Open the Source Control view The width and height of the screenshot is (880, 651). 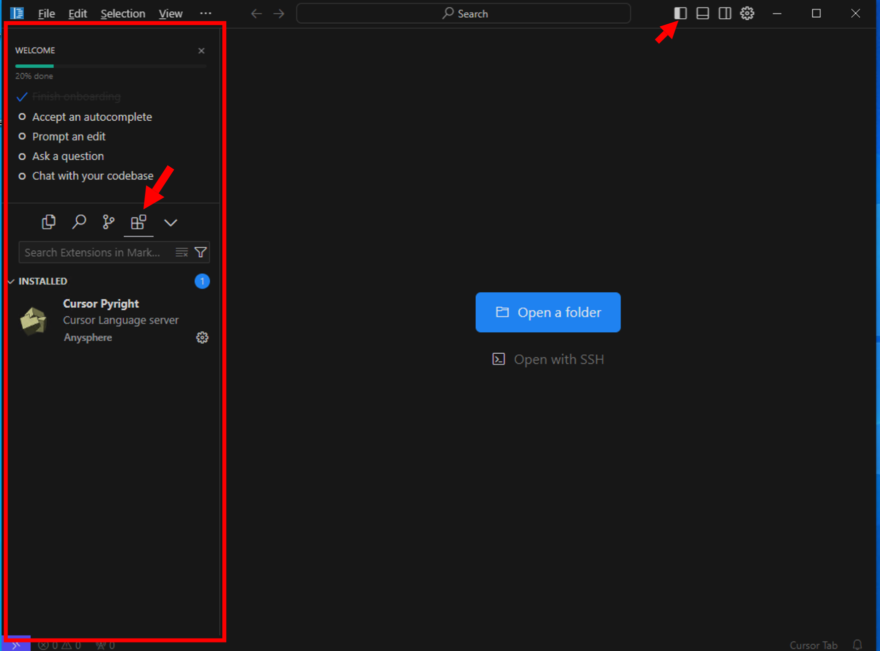(108, 222)
